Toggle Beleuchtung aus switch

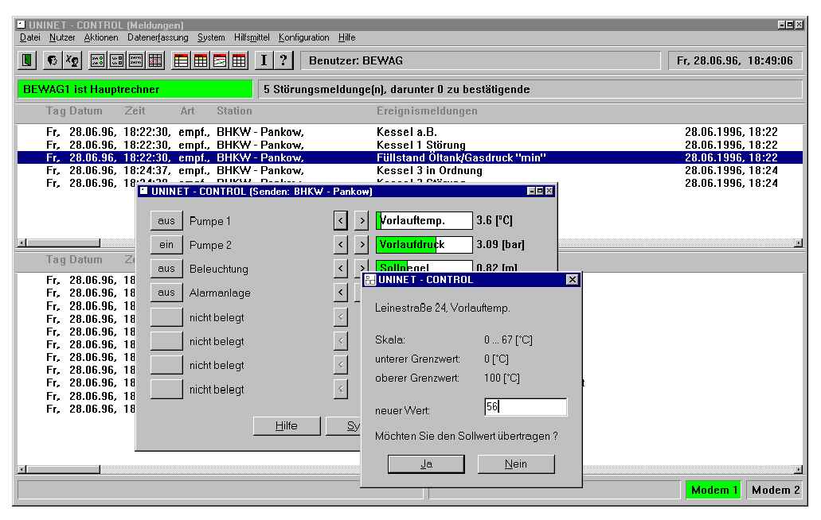coord(166,269)
